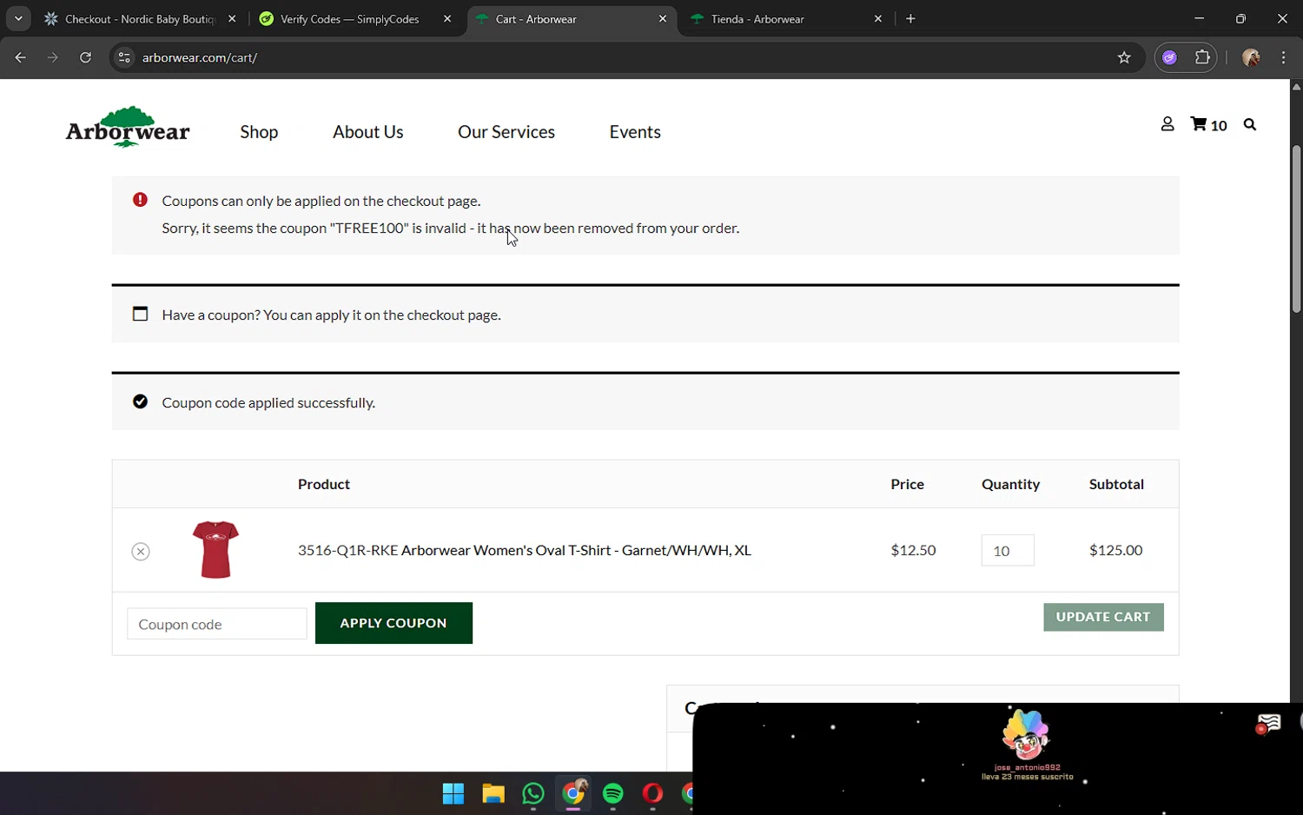1303x815 pixels.
Task: Open the Events menu
Action: [635, 132]
